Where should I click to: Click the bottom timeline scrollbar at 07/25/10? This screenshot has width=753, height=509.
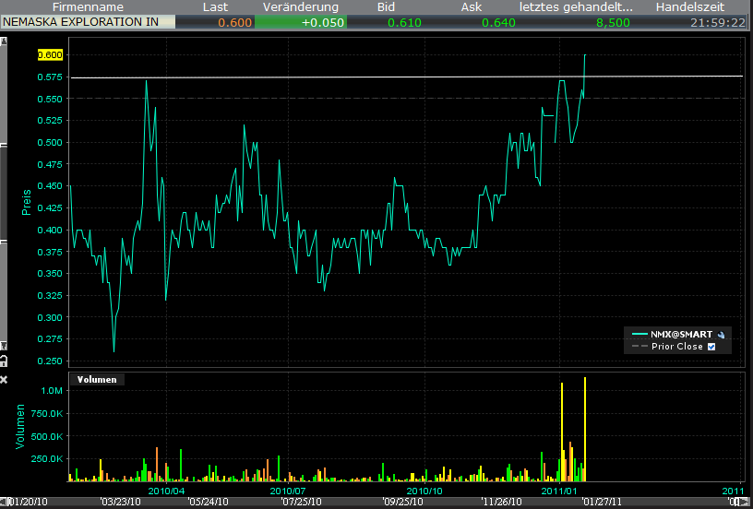tap(301, 503)
